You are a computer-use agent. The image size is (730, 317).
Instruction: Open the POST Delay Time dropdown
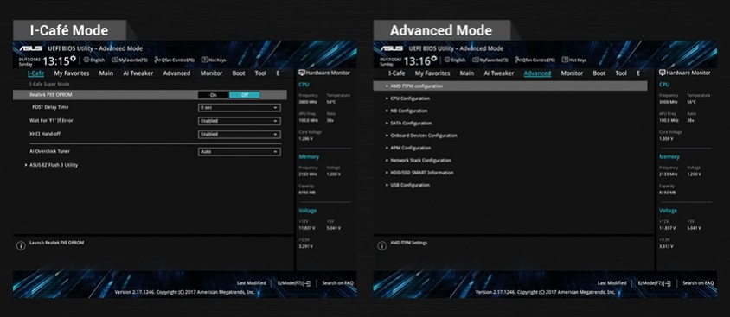[240, 108]
